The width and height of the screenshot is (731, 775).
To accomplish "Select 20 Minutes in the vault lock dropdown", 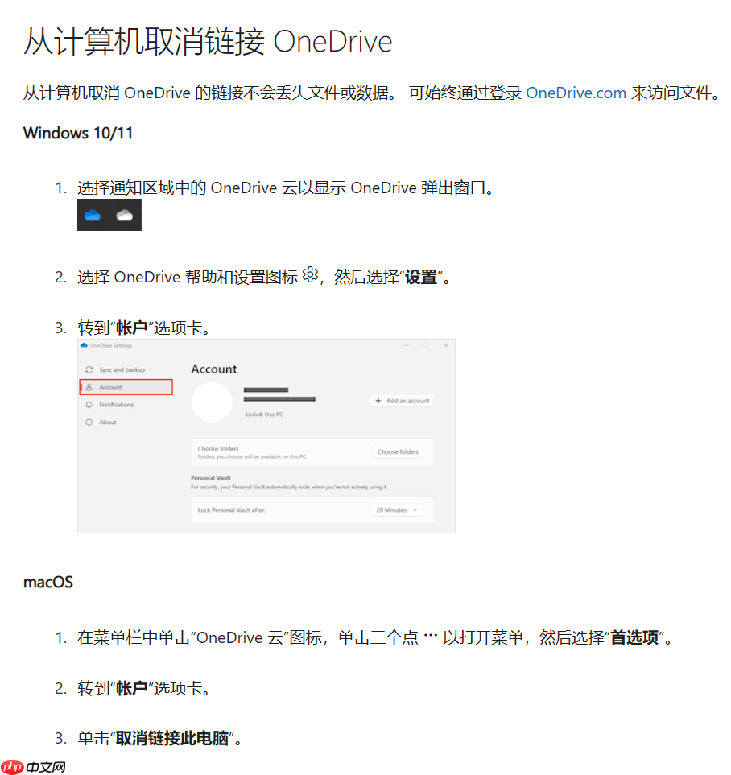I will 390,509.
